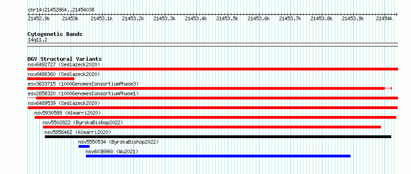The image size is (411, 174).
Task: Click ruler tick labeled 21453.5k
Action: pos(227,18)
